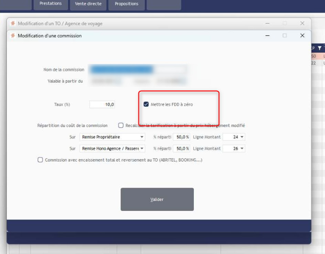Close the Modification d'une commission dialog
The width and height of the screenshot is (325, 254).
click(302, 35)
